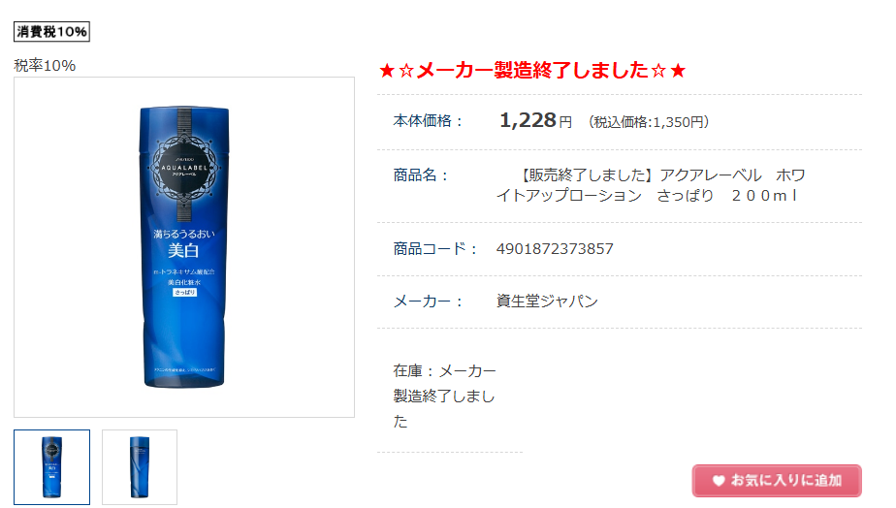896x508 pixels.
Task: Select the first front-view bottle thumbnail
Action: (x=52, y=467)
